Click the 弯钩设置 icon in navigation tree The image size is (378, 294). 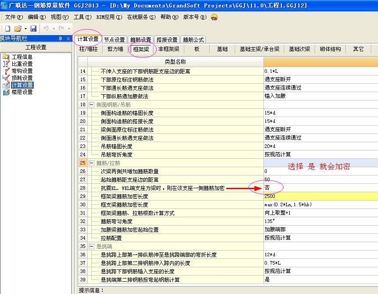click(x=6, y=71)
